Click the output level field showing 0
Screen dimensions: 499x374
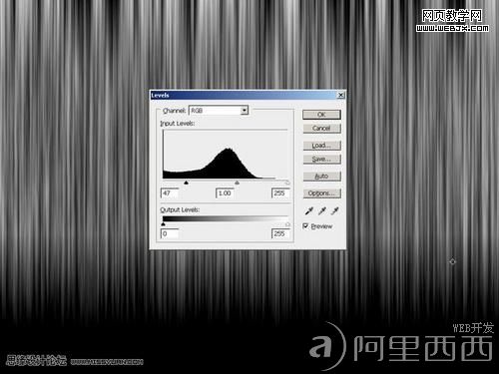[x=170, y=233]
